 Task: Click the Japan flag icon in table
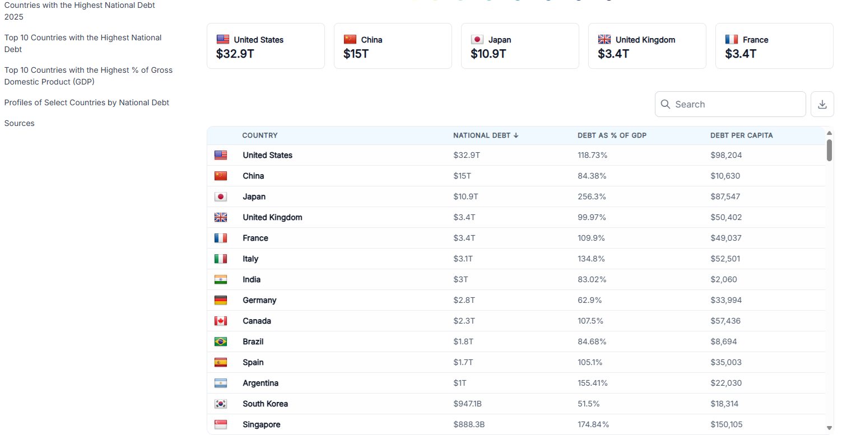click(x=221, y=197)
